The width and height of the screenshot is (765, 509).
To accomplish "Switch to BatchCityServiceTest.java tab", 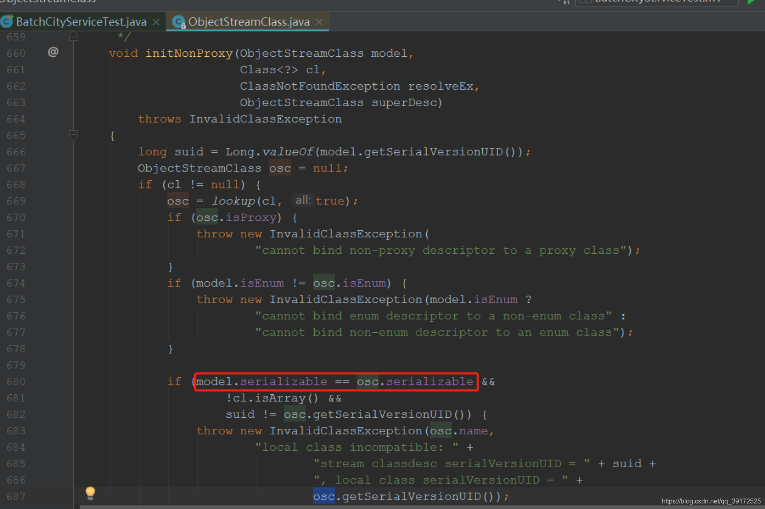I will (81, 21).
